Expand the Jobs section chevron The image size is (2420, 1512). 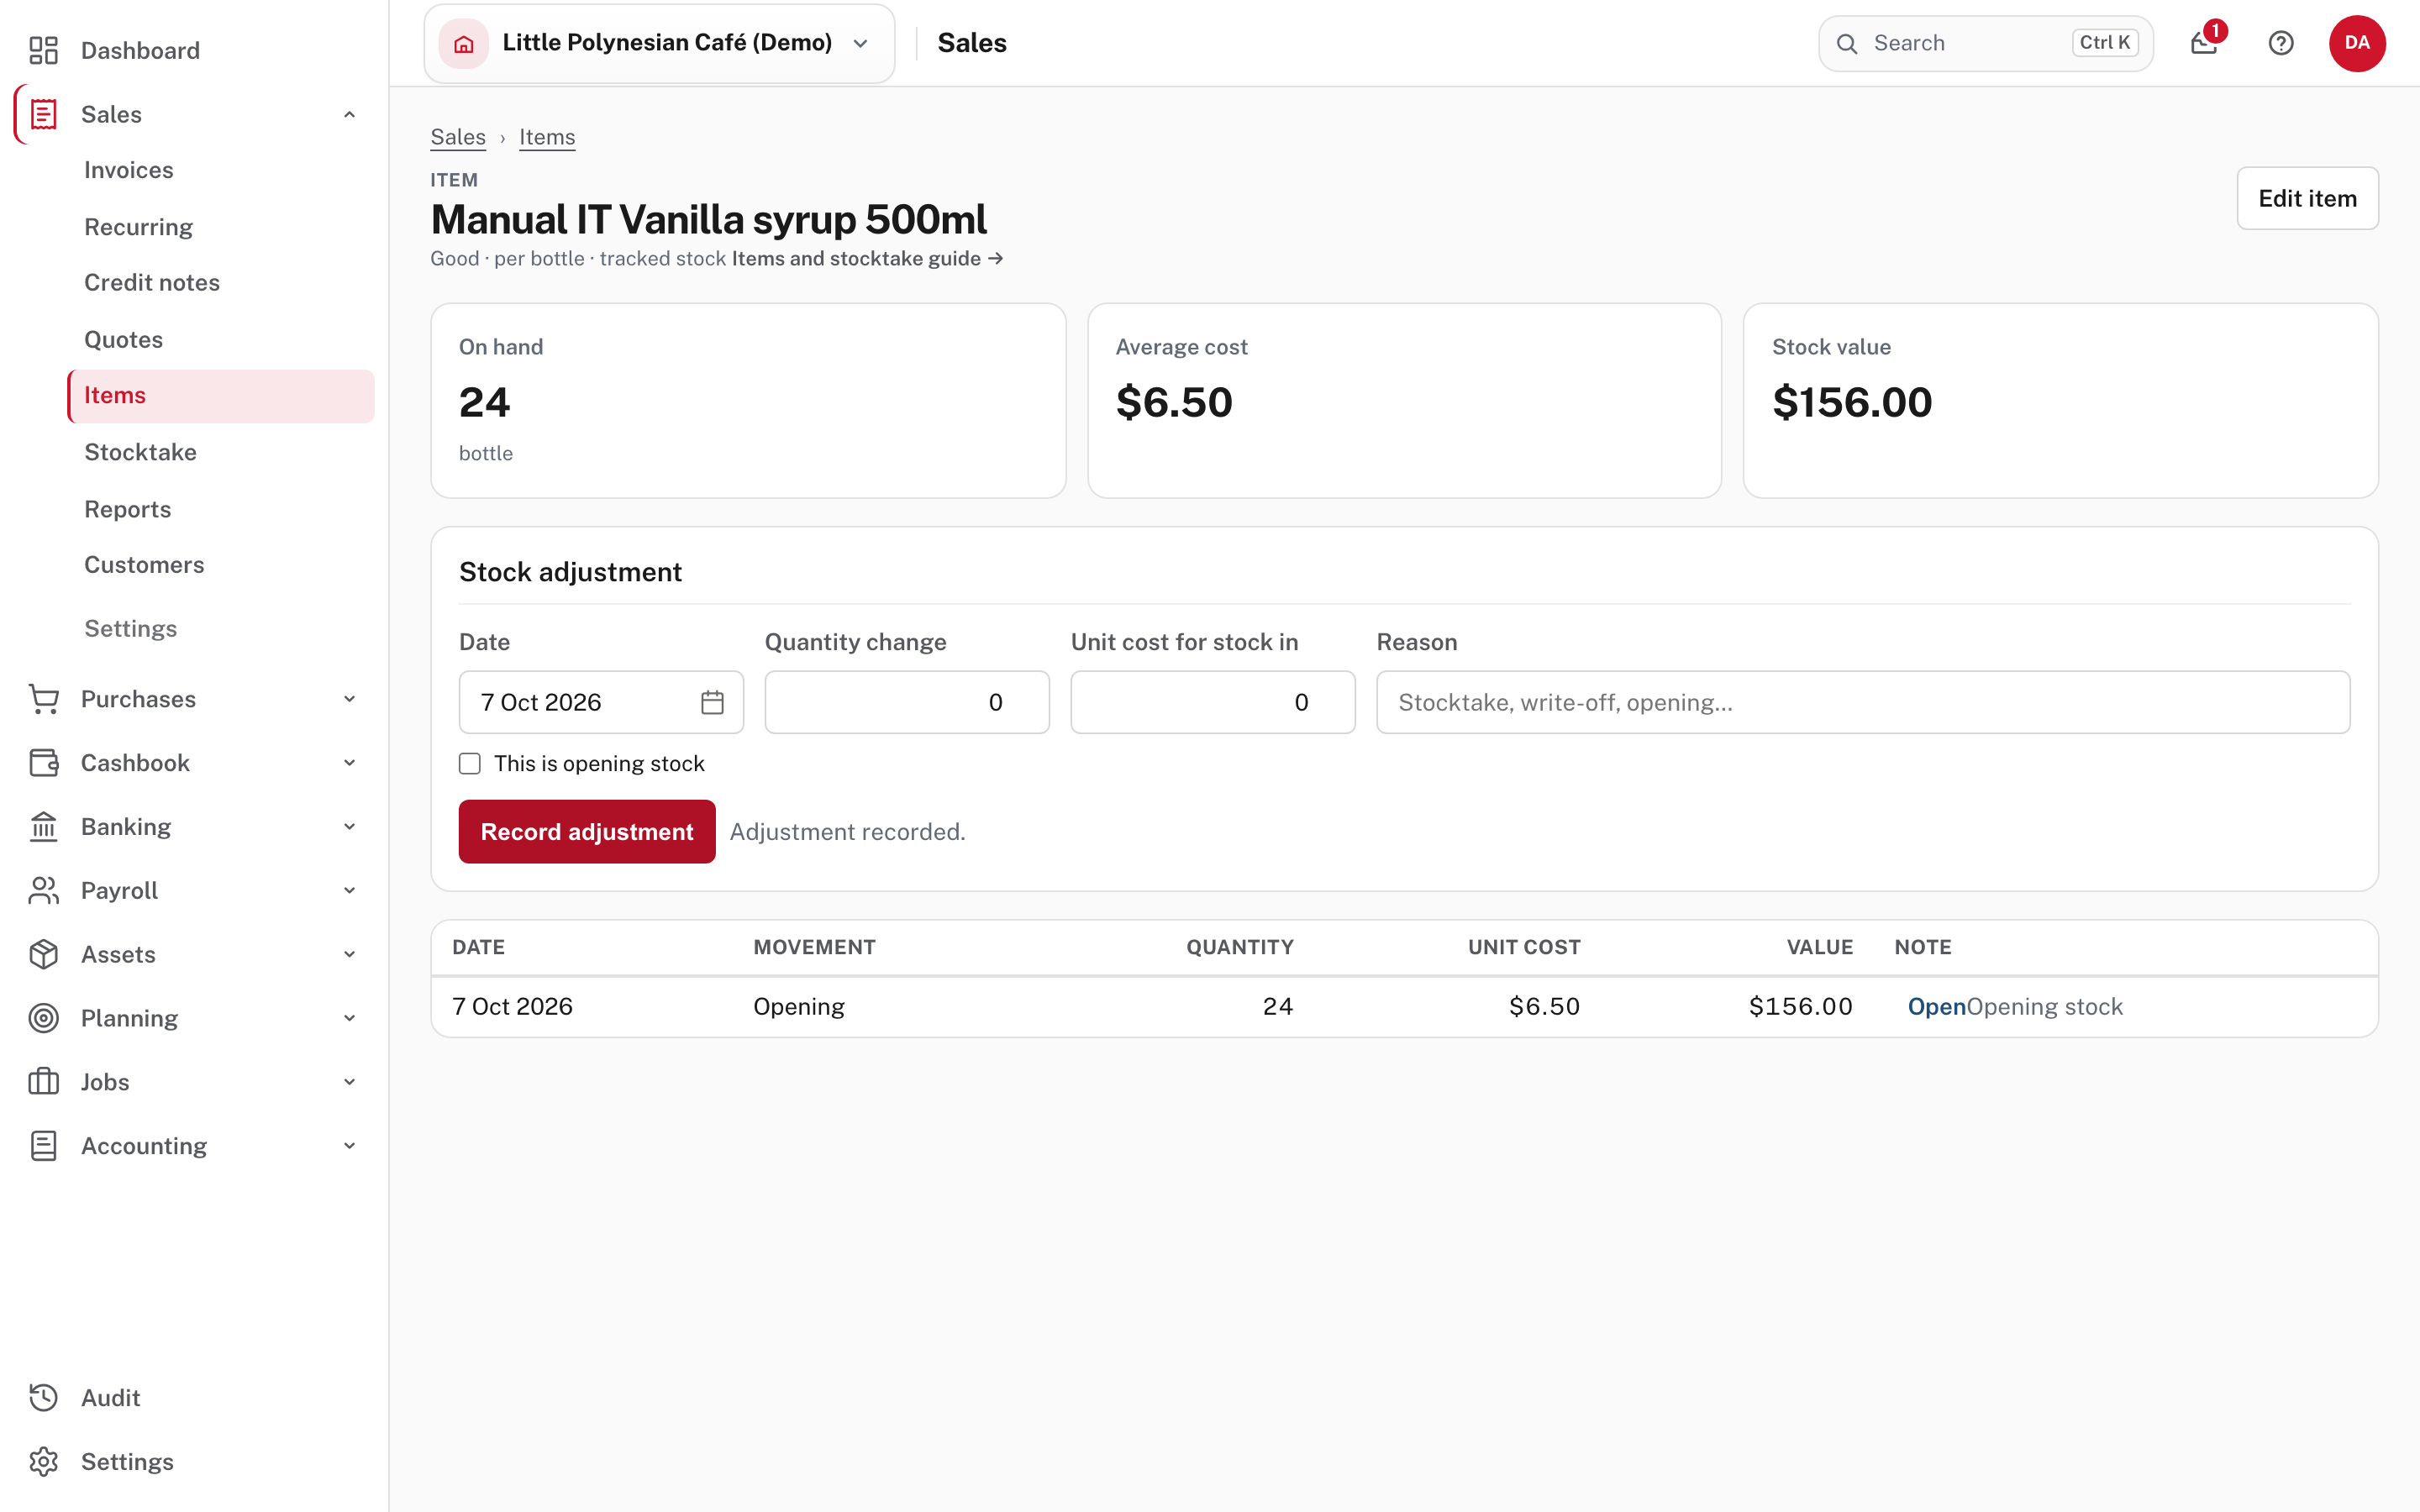click(350, 1082)
